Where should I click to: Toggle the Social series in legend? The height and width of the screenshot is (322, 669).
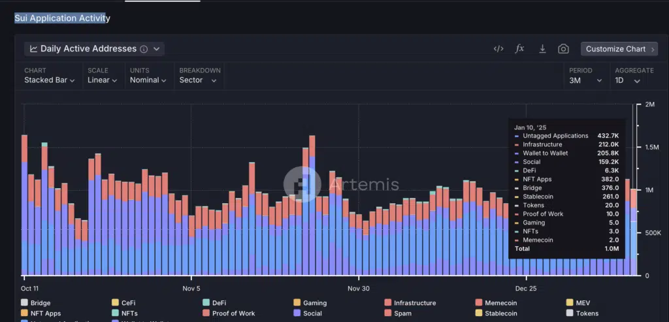pos(312,314)
